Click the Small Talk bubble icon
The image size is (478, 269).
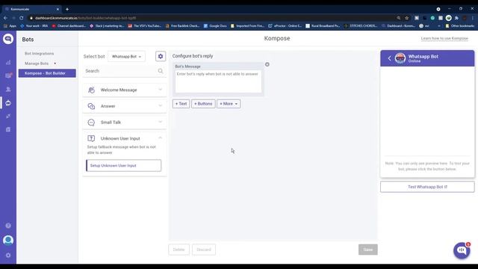pyautogui.click(x=91, y=123)
